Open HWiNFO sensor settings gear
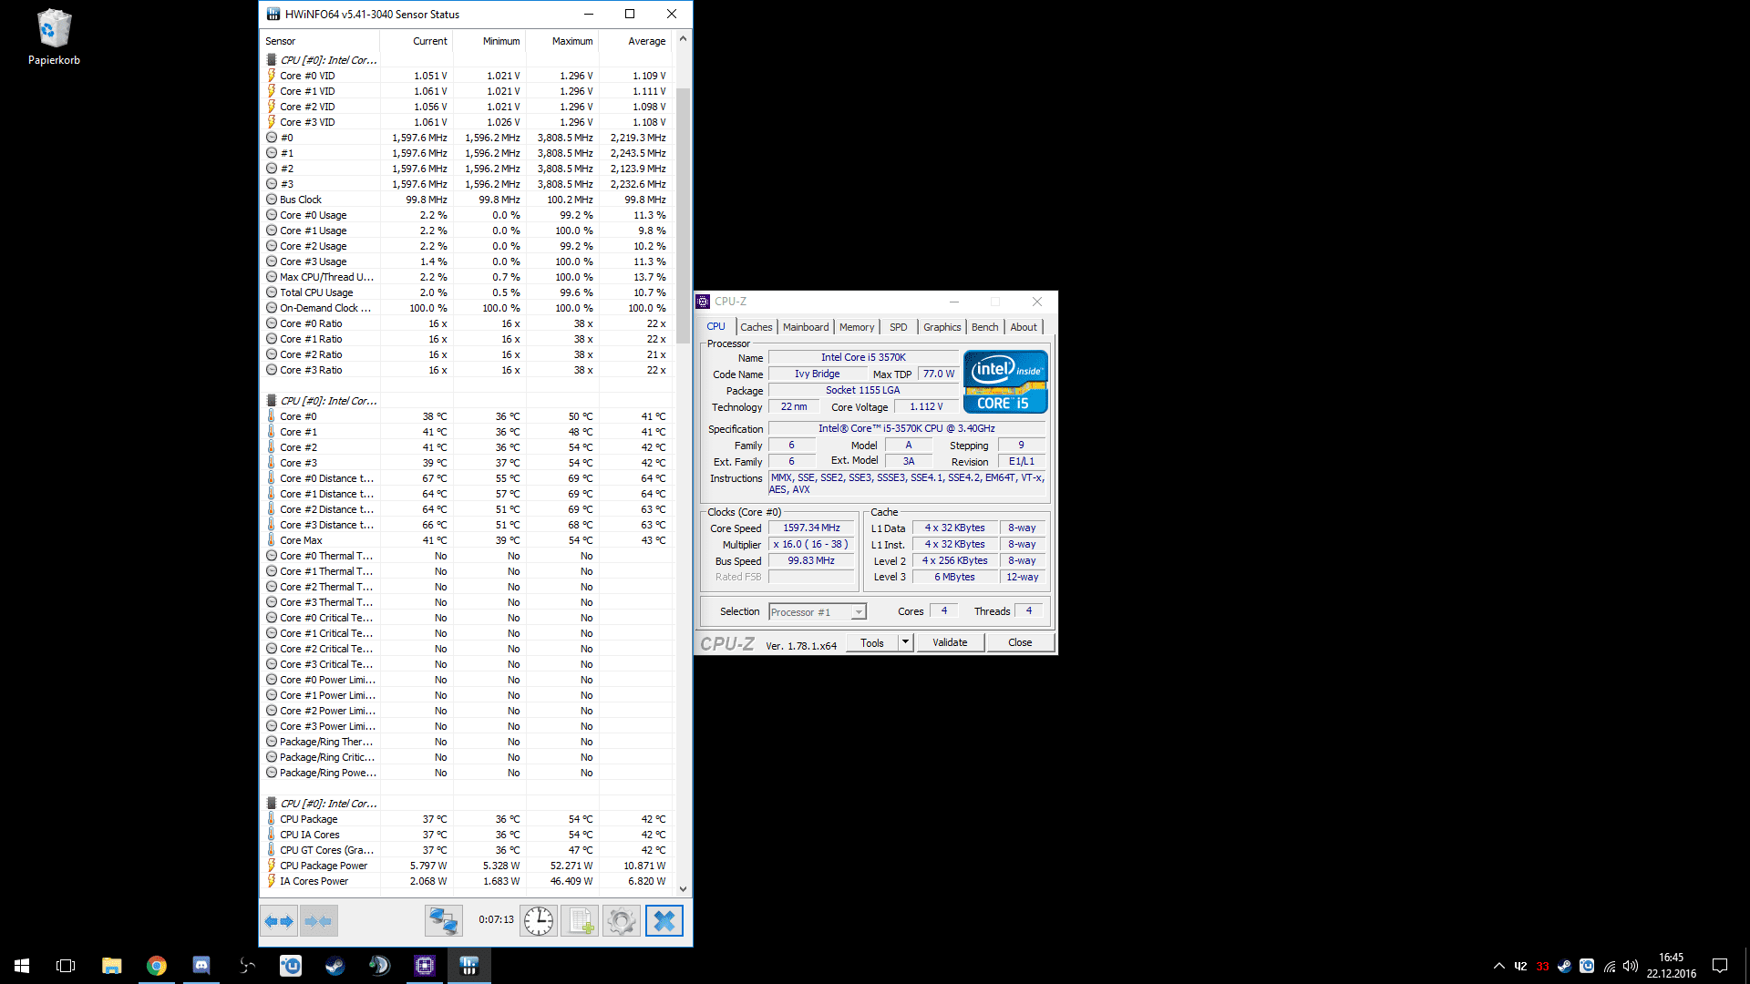This screenshot has width=1750, height=984. (622, 921)
